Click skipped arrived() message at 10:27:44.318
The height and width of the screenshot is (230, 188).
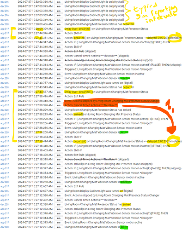pyautogui.click(x=109, y=60)
